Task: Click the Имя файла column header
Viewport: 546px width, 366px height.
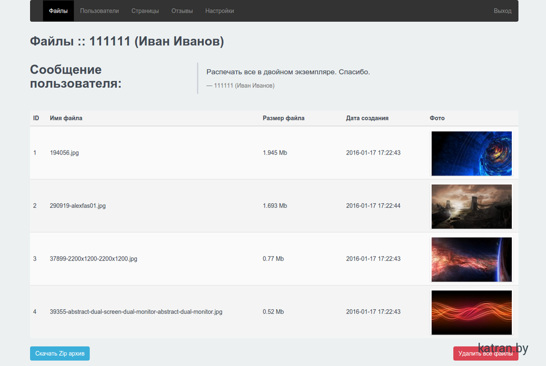Action: tap(66, 118)
